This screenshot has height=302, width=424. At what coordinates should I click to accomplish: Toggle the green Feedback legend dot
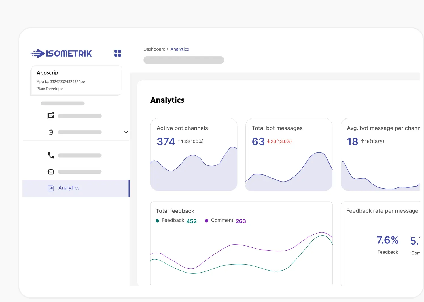coord(157,221)
